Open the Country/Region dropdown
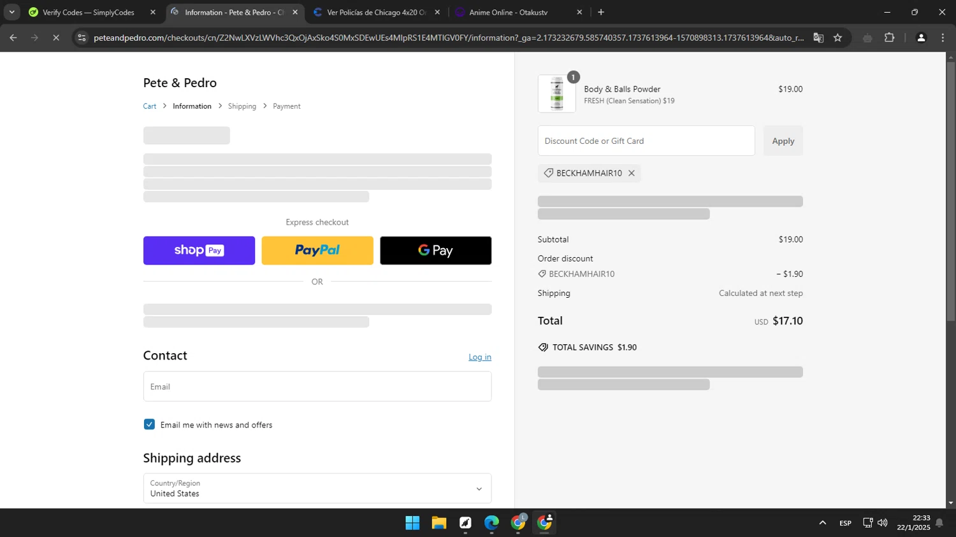This screenshot has height=537, width=956. [317, 488]
